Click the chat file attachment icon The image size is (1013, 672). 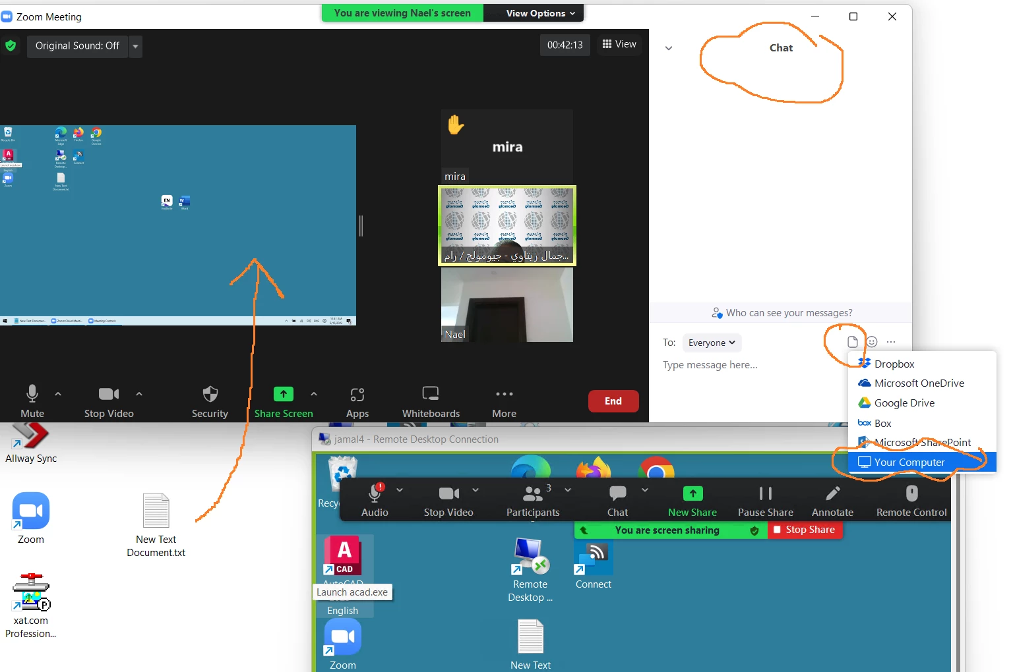(853, 342)
